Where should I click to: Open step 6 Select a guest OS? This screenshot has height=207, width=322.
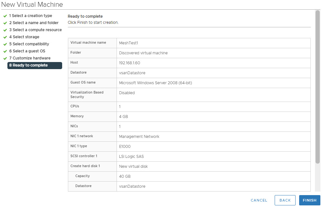tap(27, 51)
